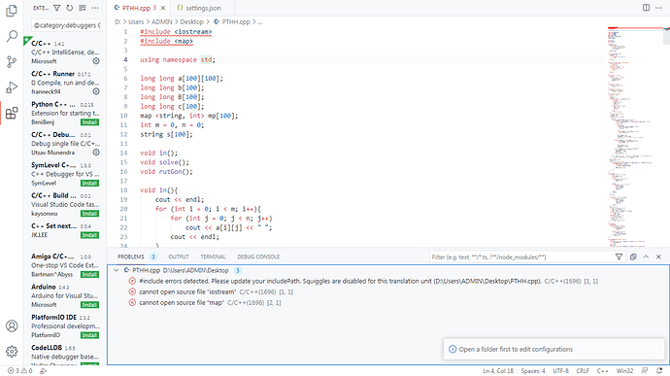Maximize the bottom panel
670x376 pixels.
point(646,256)
